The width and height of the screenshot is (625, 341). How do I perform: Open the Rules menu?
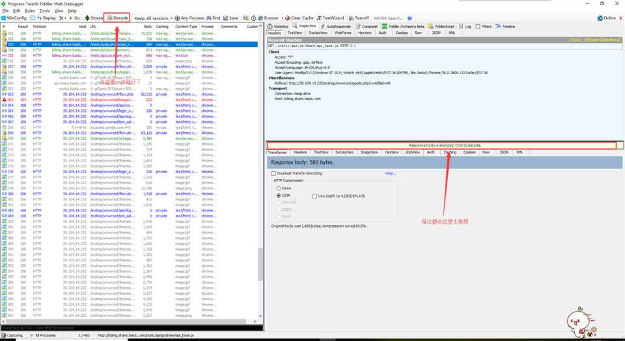[x=30, y=11]
